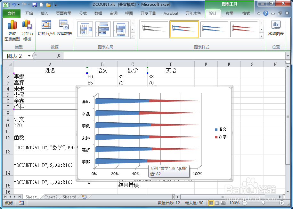293x209 pixels.
Task: Expand the chart styles gallery
Action: point(261,36)
